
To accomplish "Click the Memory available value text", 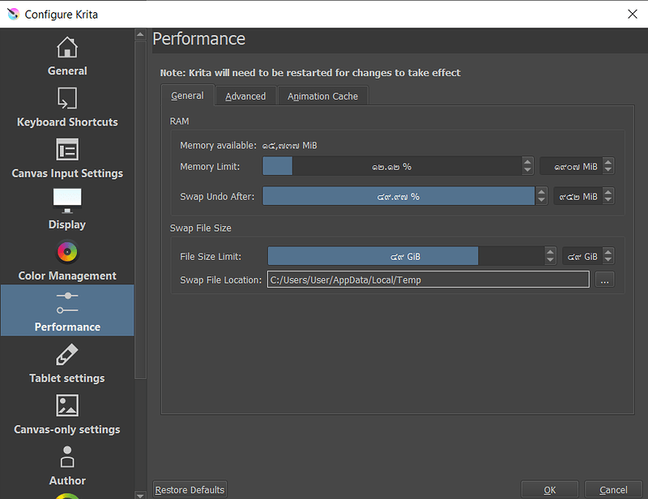I will coord(289,146).
